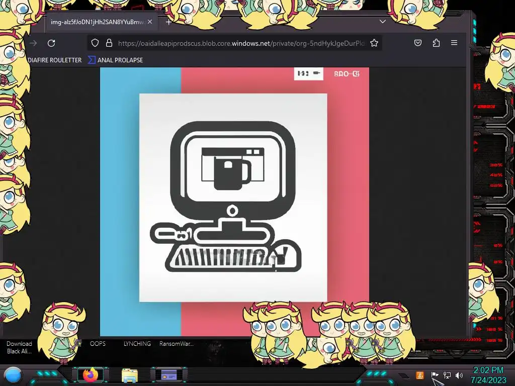Select the img-alz5fJoDN1jHh2SAN8YYuBmw tab
The height and width of the screenshot is (386, 515).
(x=102, y=22)
